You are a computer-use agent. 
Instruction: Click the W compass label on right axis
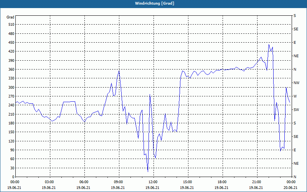click(x=295, y=96)
